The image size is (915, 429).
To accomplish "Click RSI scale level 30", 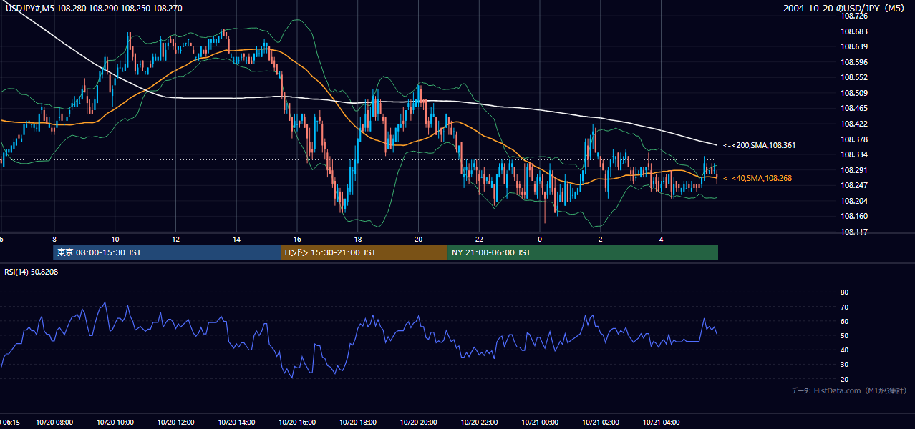I will pyautogui.click(x=844, y=365).
